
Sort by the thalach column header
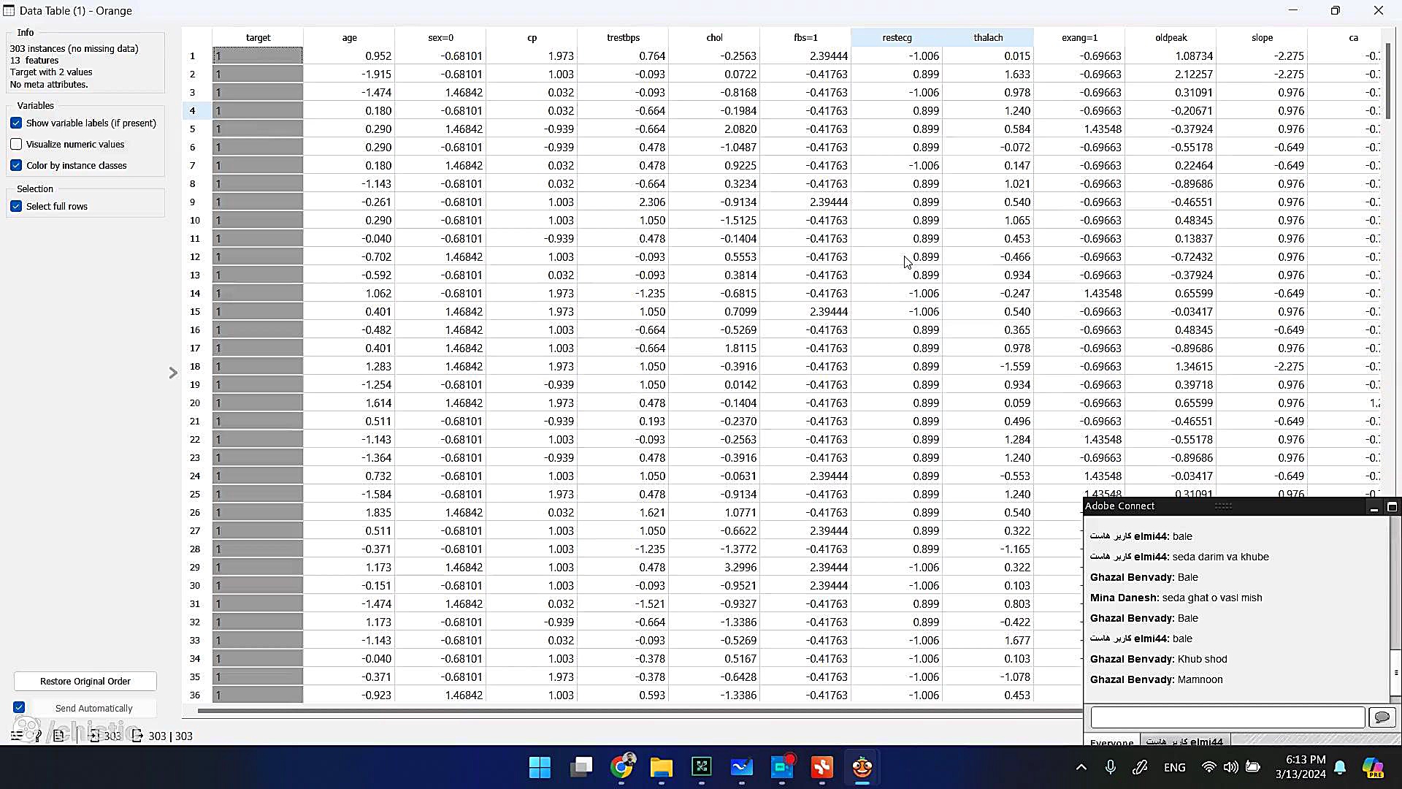click(x=988, y=37)
